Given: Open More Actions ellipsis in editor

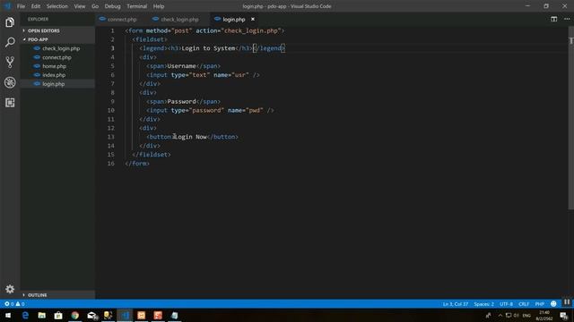Looking at the screenshot, I should point(567,19).
